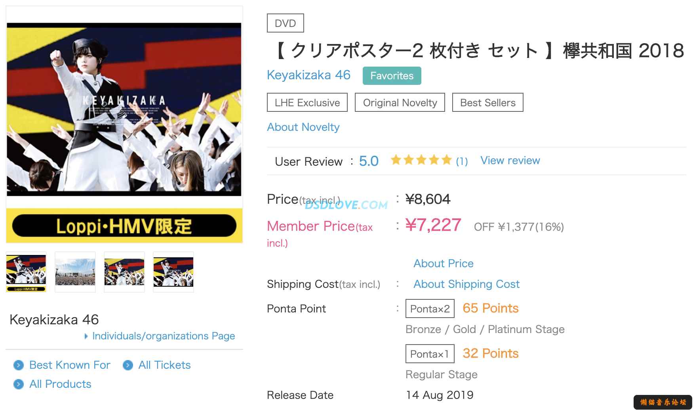693x410 pixels.
Task: Click the LHE Exclusive tag
Action: pyautogui.click(x=307, y=103)
